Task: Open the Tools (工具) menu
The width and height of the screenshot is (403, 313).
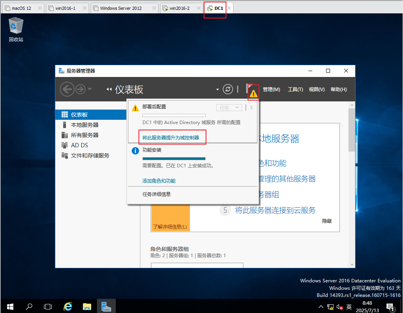Action: pos(295,90)
